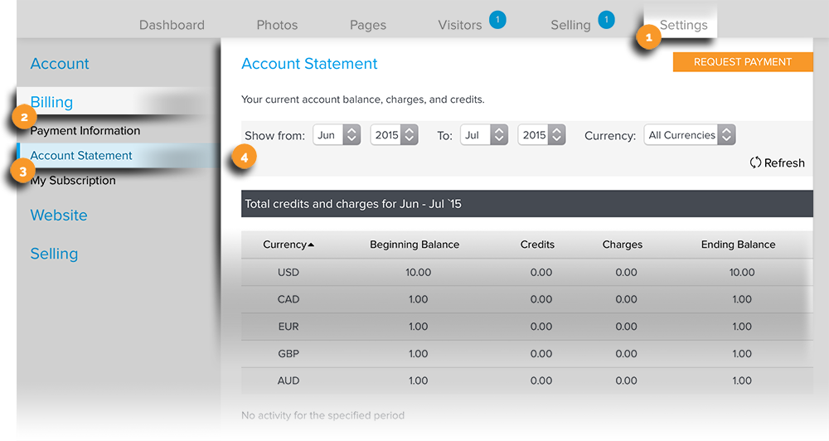Screen dimensions: 829x441
Task: Open the Billing section in sidebar
Action: tap(51, 102)
